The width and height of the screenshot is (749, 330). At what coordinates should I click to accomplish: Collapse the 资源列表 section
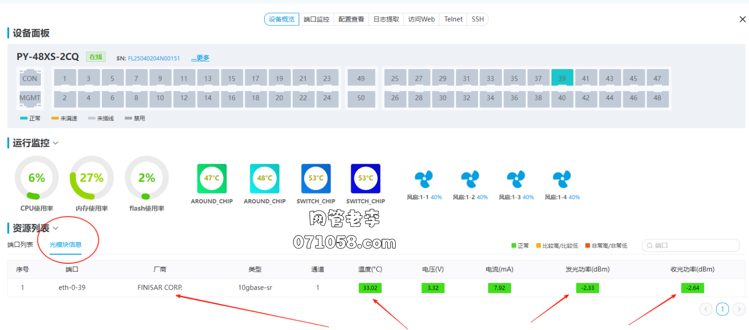(56, 228)
